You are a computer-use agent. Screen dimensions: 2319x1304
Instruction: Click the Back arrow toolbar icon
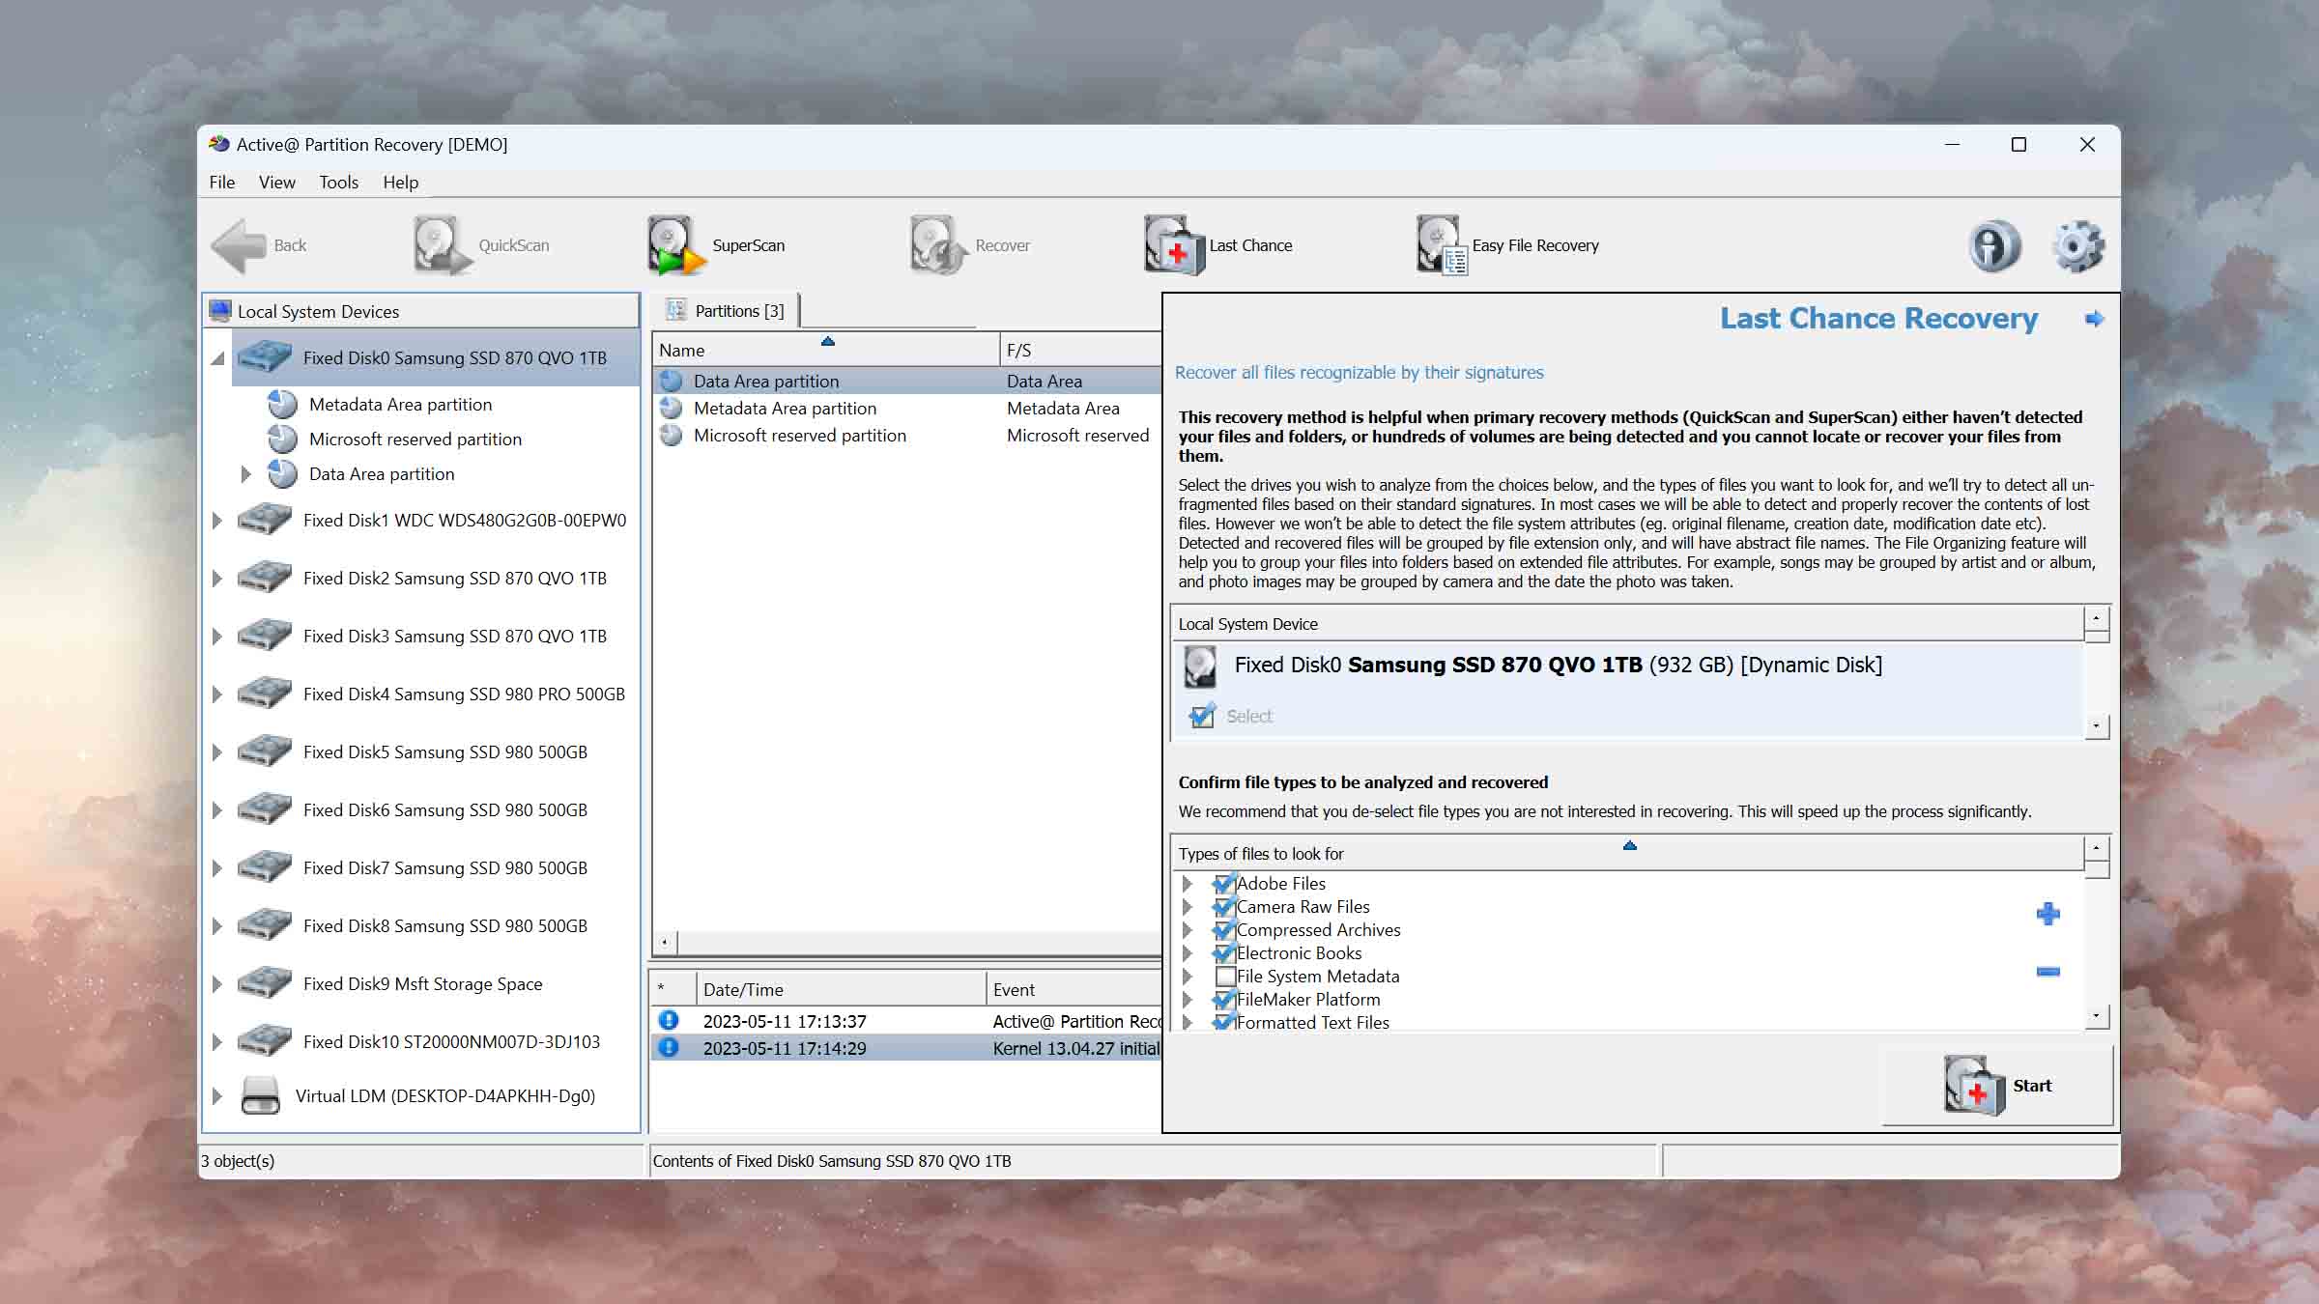(239, 245)
